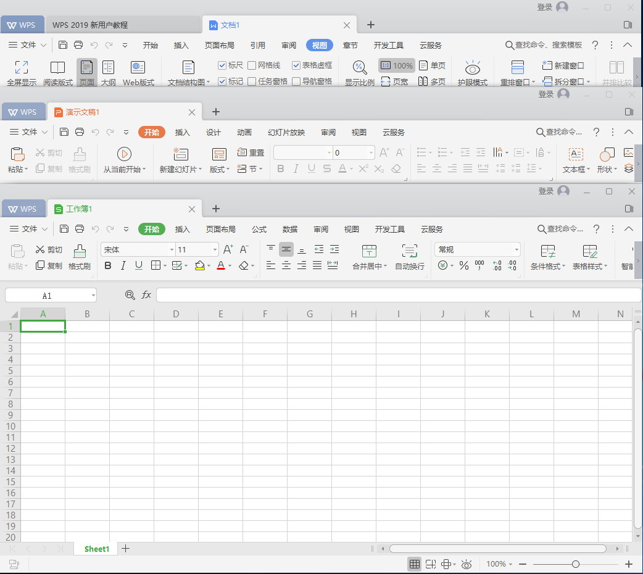Image resolution: width=643 pixels, height=574 pixels.
Task: Toggle the ruler checkbox in Writer
Action: (222, 65)
